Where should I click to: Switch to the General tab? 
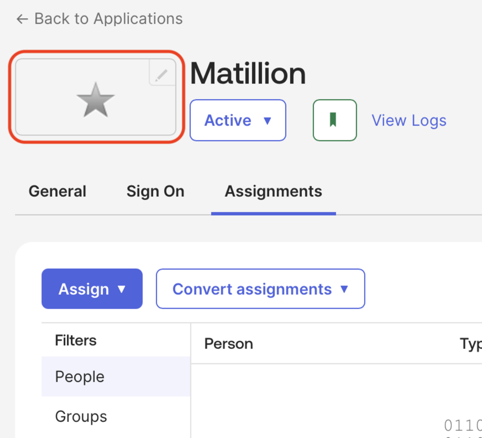(57, 191)
